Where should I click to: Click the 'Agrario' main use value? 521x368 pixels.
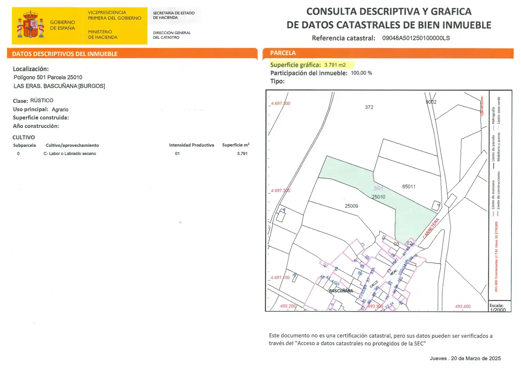click(60, 109)
